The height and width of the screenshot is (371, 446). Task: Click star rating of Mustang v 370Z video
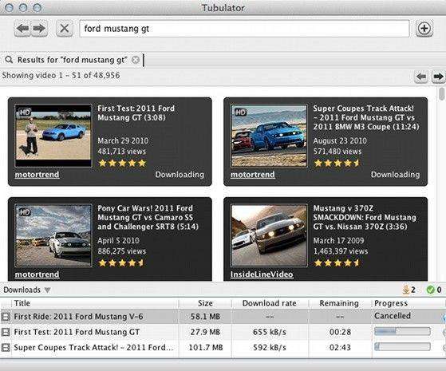(337, 262)
